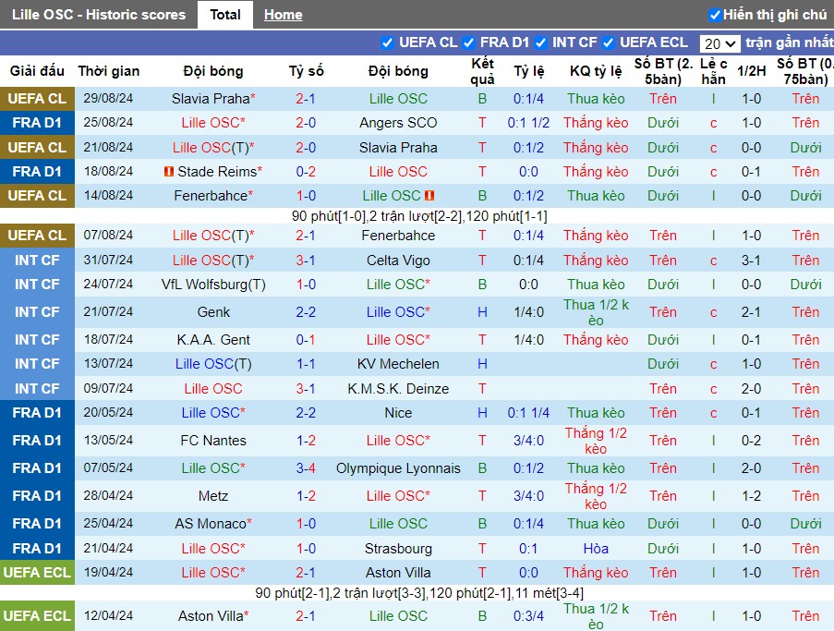Click the Kết quả column header

pos(482,71)
